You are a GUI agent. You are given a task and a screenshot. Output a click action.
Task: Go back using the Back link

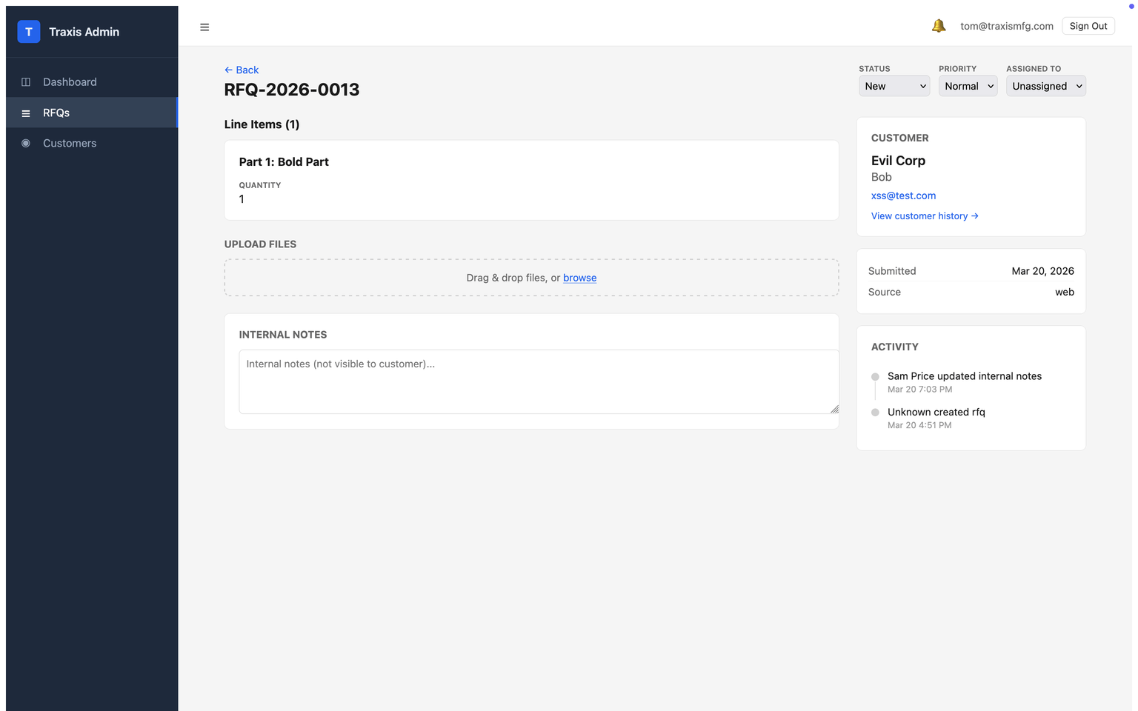coord(242,70)
